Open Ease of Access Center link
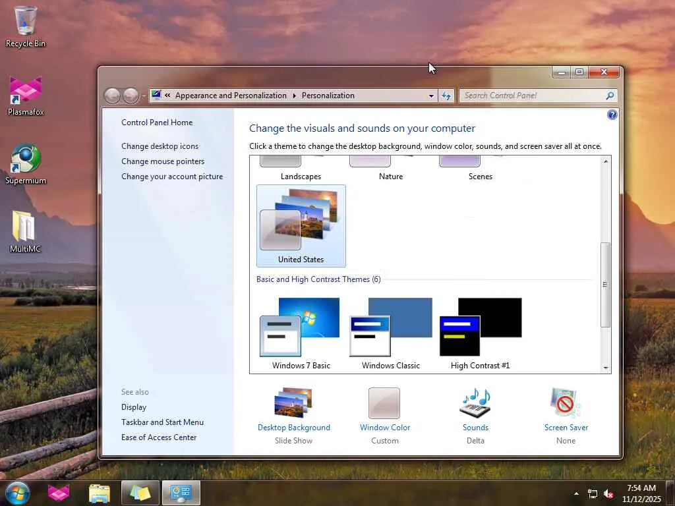This screenshot has width=675, height=506. tap(158, 437)
